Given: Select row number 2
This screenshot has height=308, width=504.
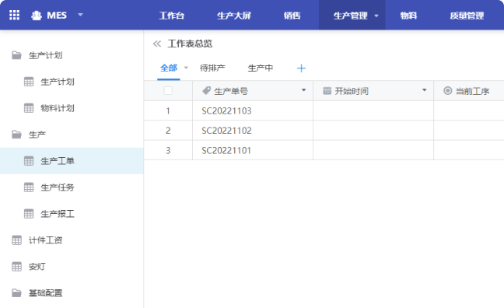Looking at the screenshot, I should tap(168, 131).
